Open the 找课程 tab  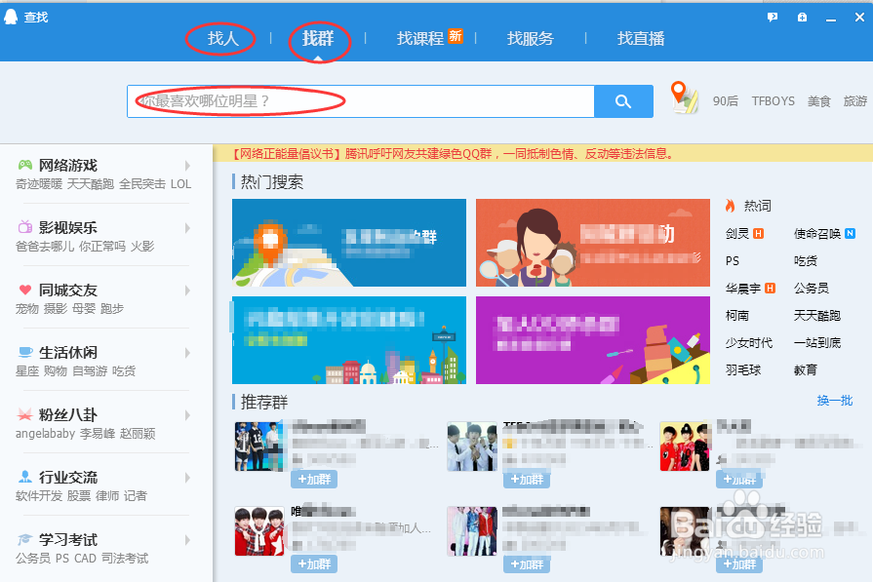point(420,38)
